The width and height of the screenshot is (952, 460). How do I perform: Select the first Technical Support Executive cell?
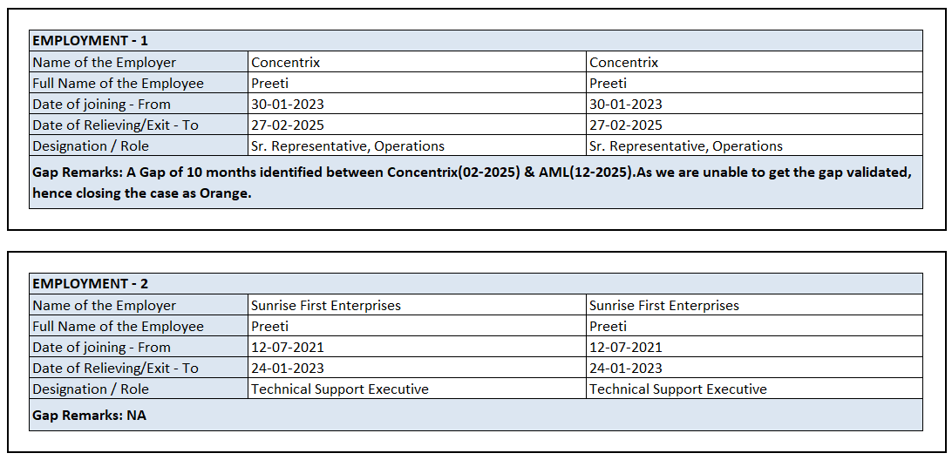[x=340, y=389]
